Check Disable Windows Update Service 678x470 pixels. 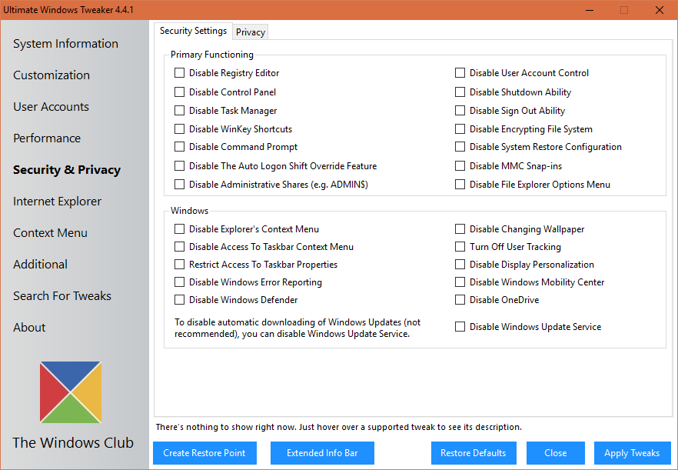(460, 327)
